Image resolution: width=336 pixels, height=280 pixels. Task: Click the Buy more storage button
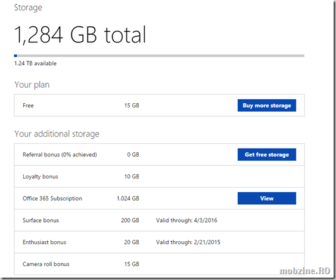pyautogui.click(x=267, y=106)
